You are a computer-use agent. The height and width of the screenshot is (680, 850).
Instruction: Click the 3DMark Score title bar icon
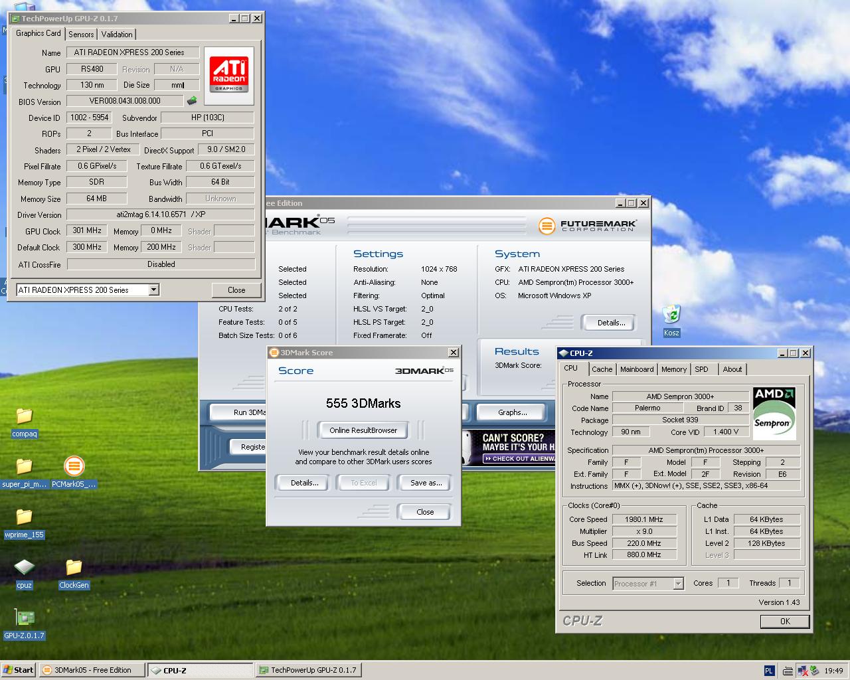[x=274, y=353]
